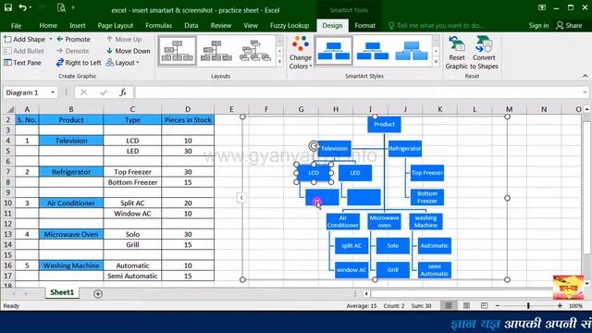Toggle Right to Left direction
592x333 pixels.
(79, 63)
